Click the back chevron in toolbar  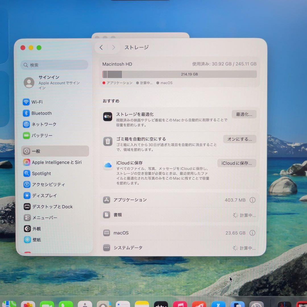tap(101, 47)
